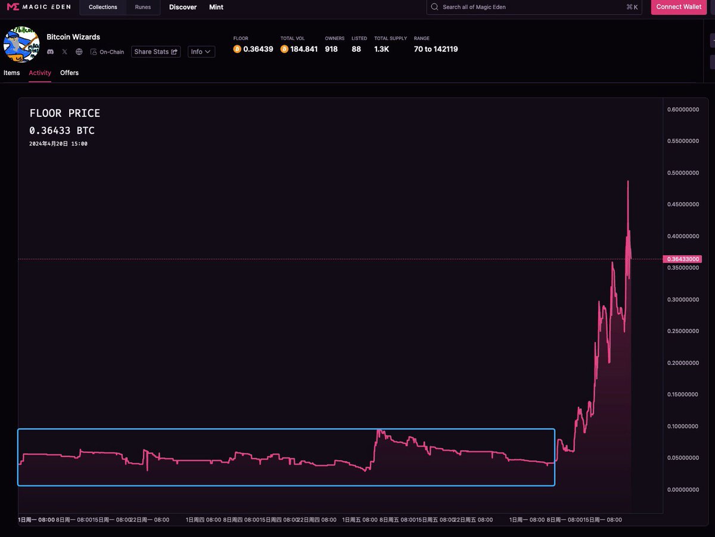Click the 0.60000000 y-axis label
Image resolution: width=715 pixels, height=537 pixels.
[x=683, y=110]
